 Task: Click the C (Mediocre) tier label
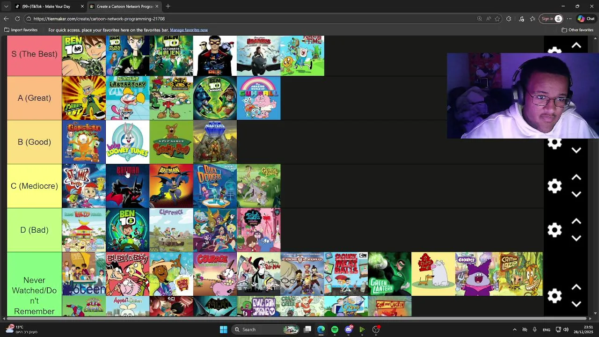34,186
